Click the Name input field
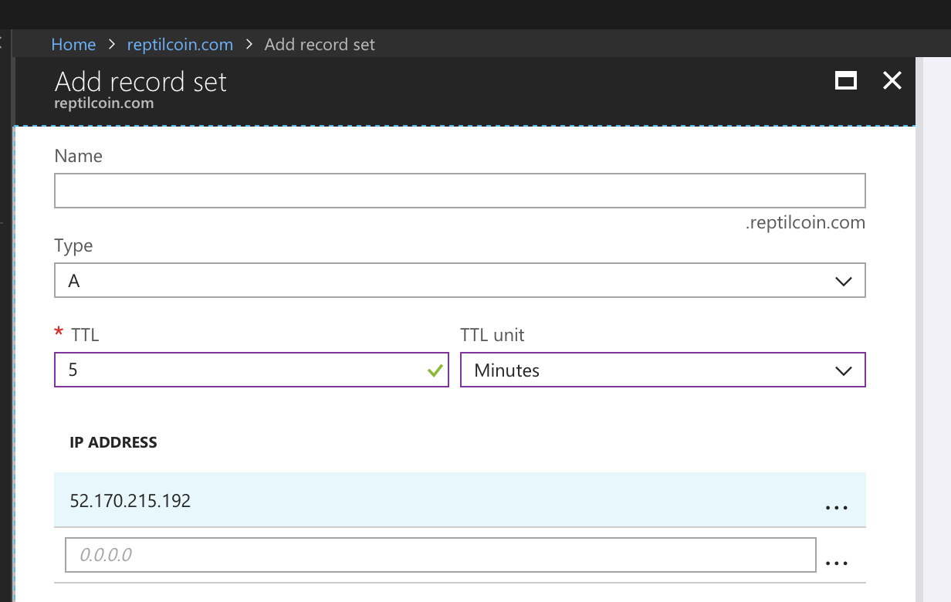This screenshot has height=602, width=951. click(460, 191)
